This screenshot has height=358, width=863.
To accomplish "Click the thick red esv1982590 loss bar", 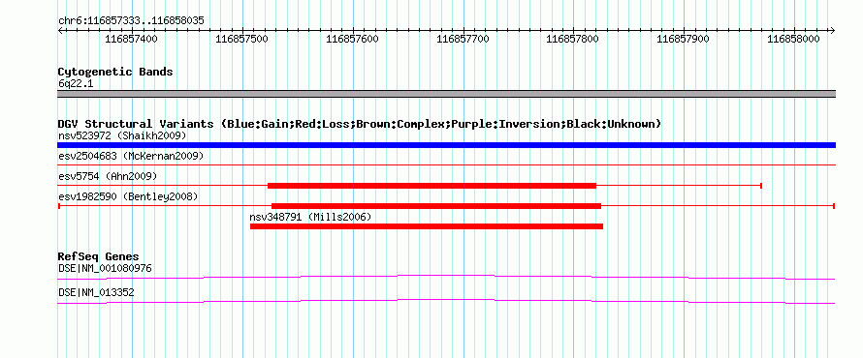I will coord(436,206).
